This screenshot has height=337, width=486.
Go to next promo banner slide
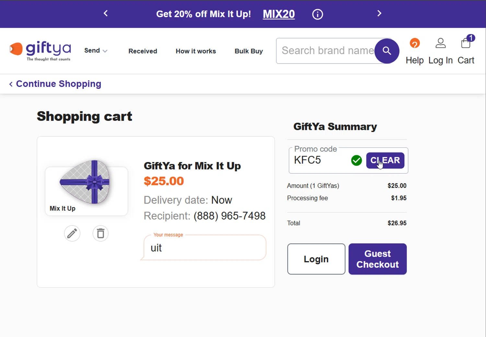379,13
